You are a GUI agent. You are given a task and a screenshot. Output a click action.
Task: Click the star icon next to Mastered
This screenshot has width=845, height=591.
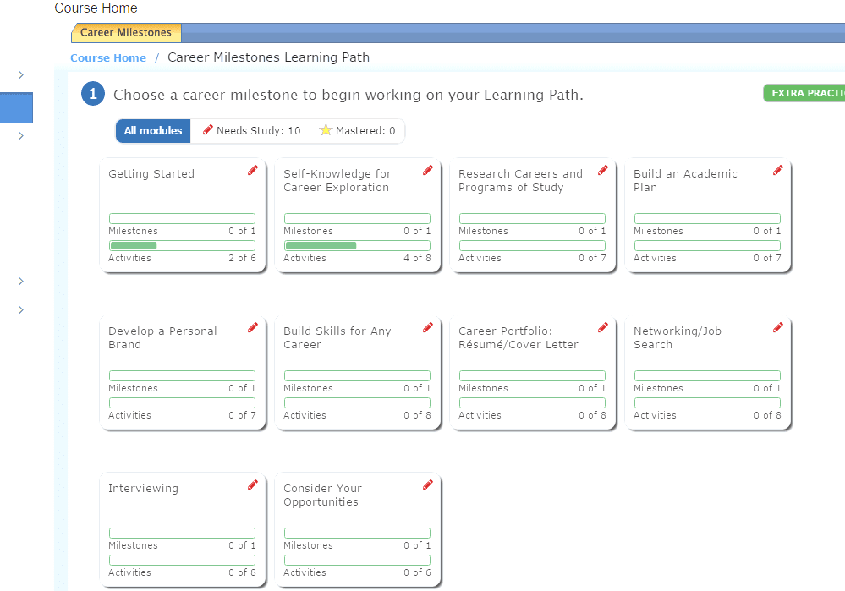coord(326,131)
